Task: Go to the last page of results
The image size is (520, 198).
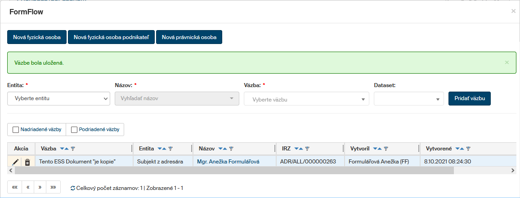Action: point(54,187)
